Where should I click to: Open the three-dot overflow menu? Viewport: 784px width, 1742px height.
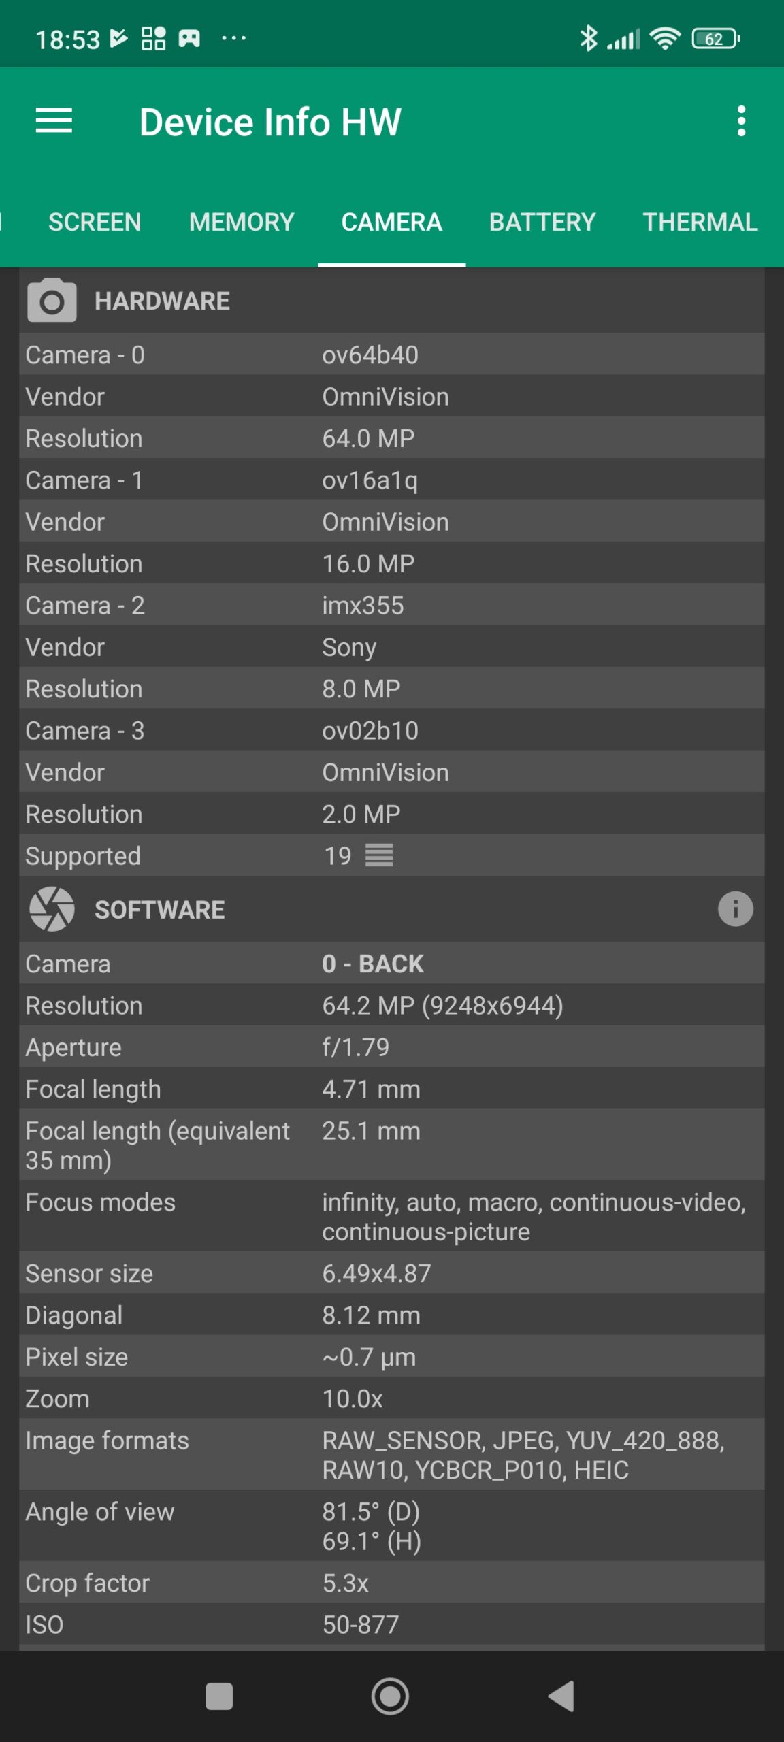(x=741, y=121)
